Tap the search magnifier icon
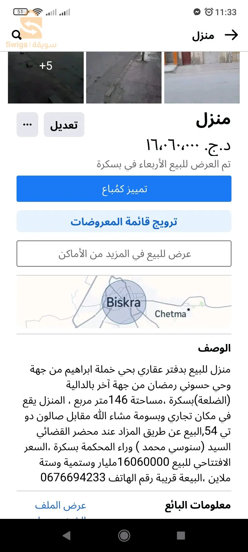 coord(16,34)
